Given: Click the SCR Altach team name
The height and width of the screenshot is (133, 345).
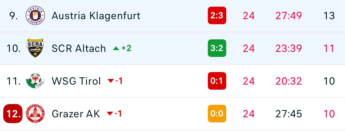Looking at the screenshot, I should tap(79, 48).
